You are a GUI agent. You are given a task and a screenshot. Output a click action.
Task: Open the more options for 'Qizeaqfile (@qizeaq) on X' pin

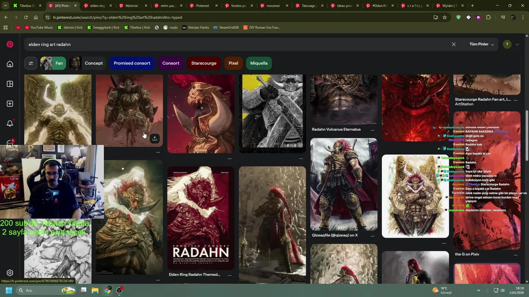[x=372, y=236]
